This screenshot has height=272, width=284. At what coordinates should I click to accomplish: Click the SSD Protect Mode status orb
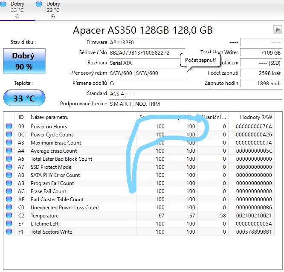pyautogui.click(x=9, y=167)
